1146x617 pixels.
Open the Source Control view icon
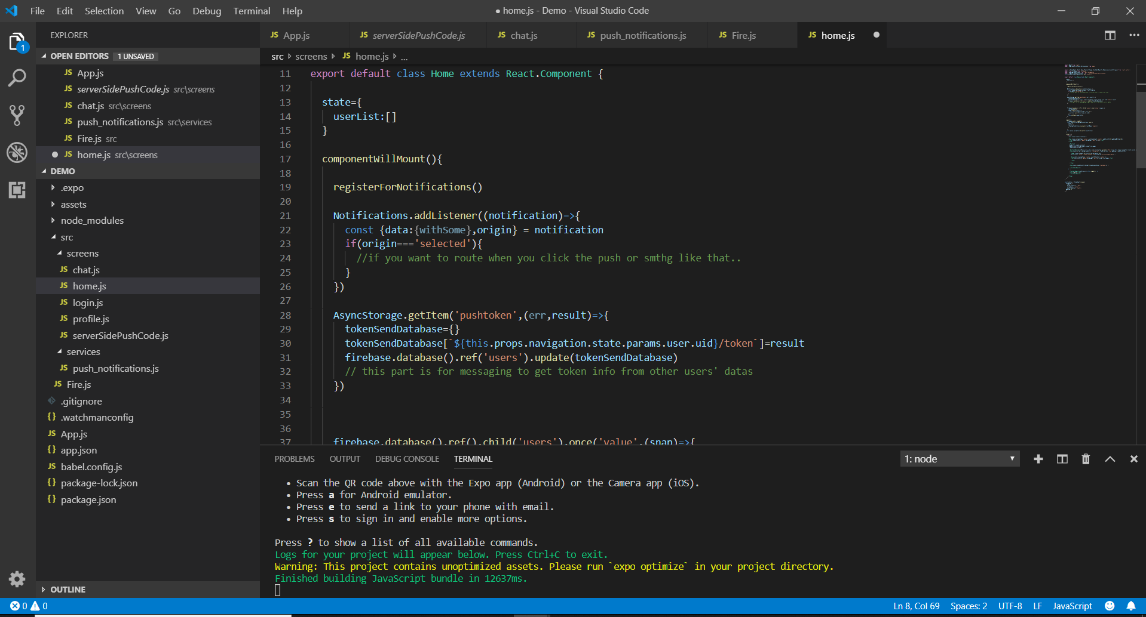pyautogui.click(x=17, y=115)
